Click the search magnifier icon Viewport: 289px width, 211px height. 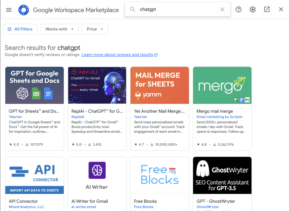pos(133,9)
